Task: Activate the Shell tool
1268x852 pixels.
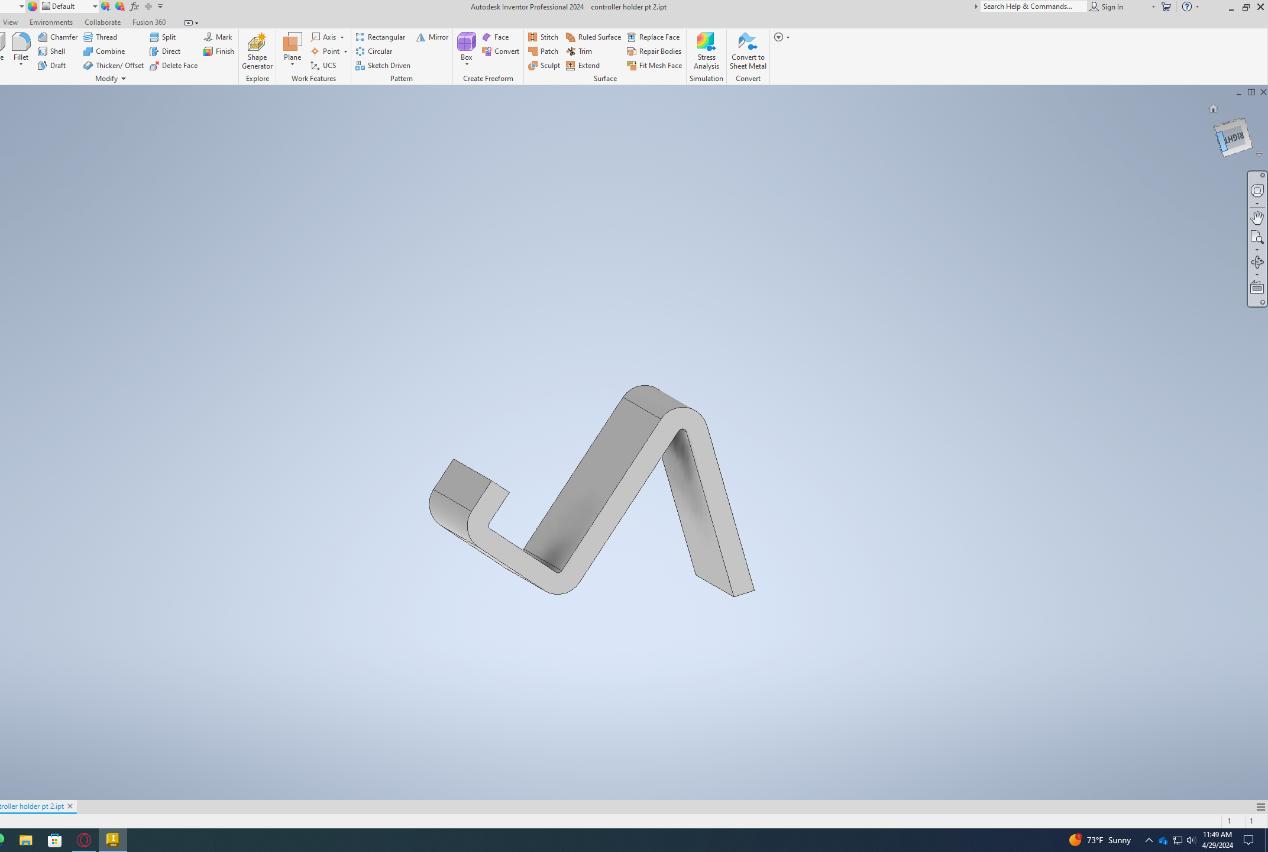Action: pos(51,51)
